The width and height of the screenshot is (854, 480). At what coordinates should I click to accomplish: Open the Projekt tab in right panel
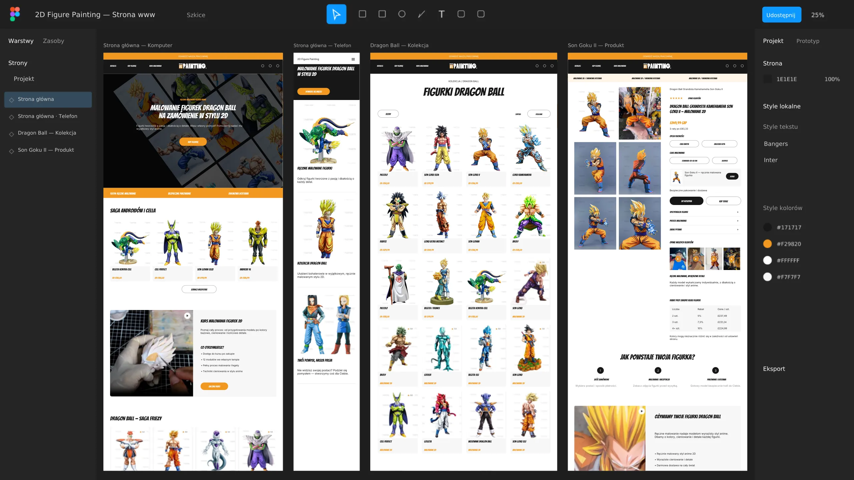773,41
